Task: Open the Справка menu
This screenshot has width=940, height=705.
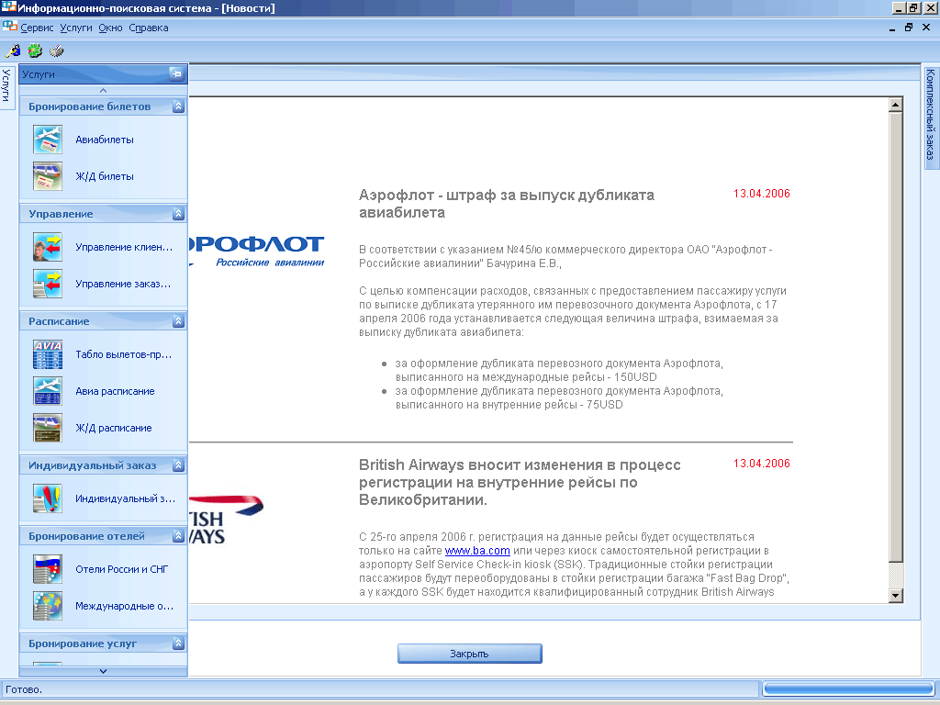Action: (x=149, y=28)
